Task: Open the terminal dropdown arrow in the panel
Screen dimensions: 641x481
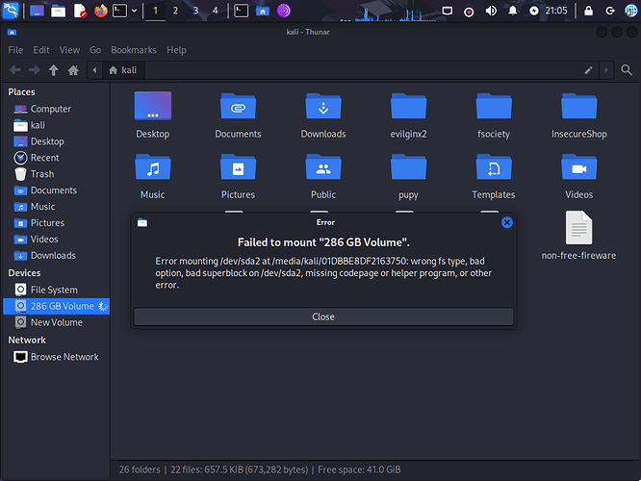Action: click(134, 11)
